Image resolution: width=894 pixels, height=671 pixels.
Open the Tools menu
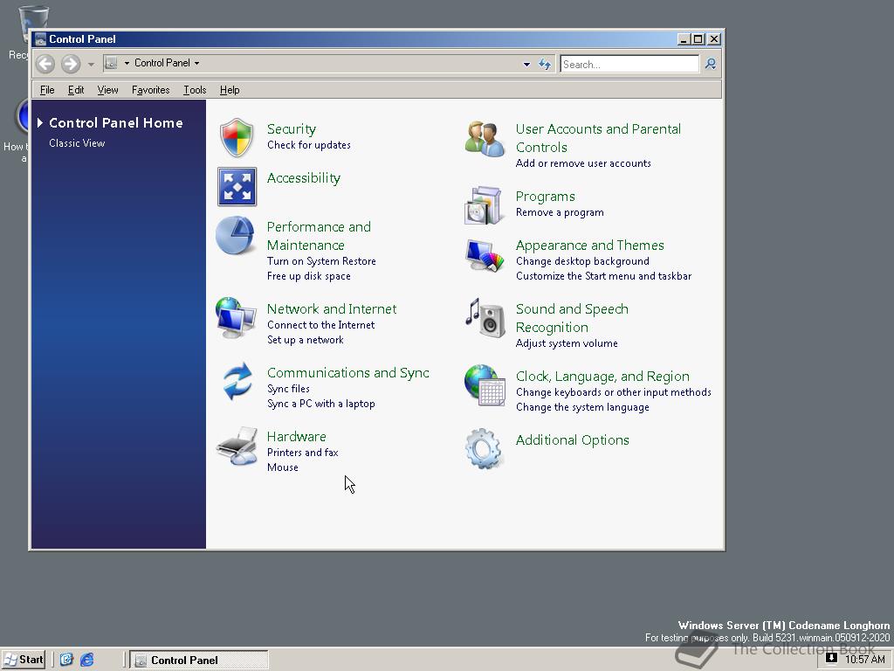click(195, 90)
